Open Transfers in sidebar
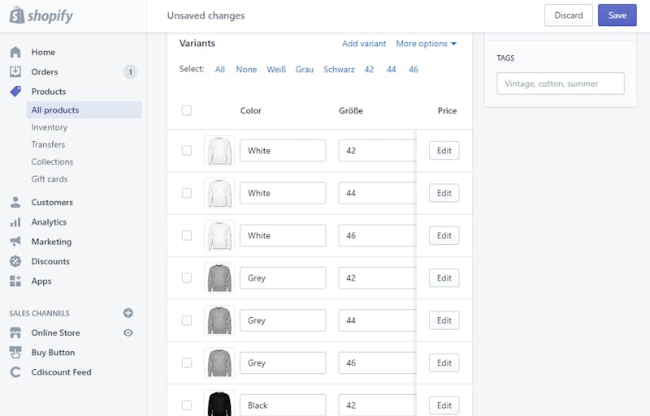650x416 pixels. tap(48, 144)
